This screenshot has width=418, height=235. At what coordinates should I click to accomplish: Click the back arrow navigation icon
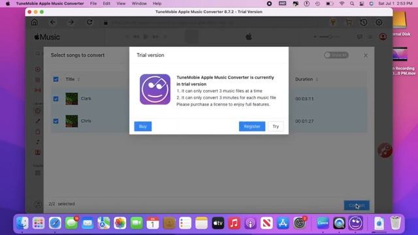tap(53, 22)
